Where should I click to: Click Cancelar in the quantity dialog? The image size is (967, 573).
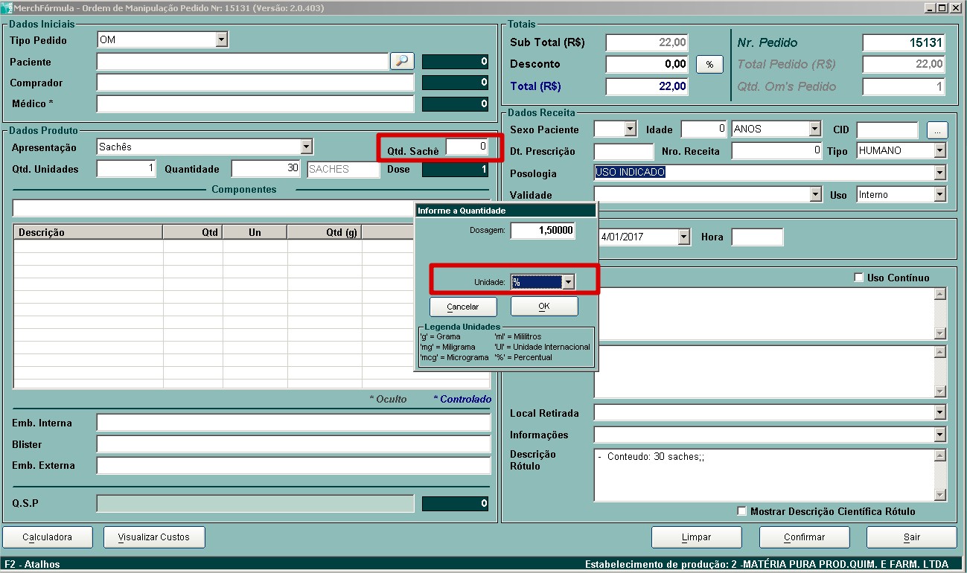point(463,307)
